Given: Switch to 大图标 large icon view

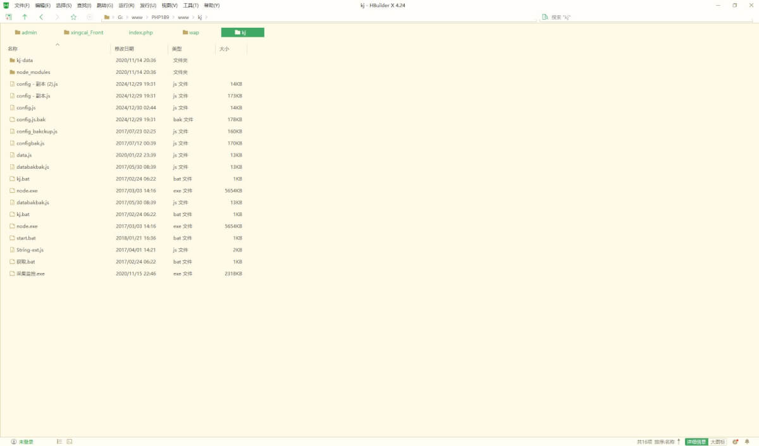Looking at the screenshot, I should (717, 442).
